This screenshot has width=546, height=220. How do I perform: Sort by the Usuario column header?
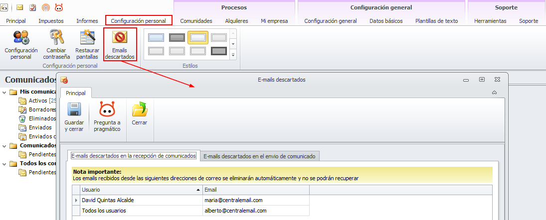coord(142,190)
